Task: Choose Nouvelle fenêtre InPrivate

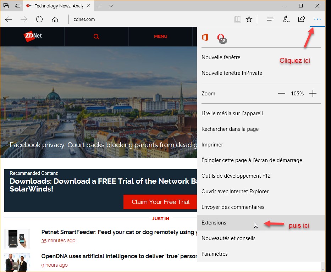Action: [232, 73]
